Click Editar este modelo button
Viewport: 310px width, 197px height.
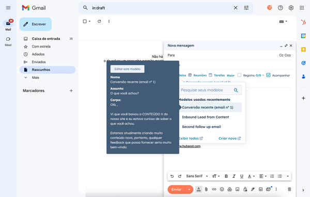click(x=127, y=69)
